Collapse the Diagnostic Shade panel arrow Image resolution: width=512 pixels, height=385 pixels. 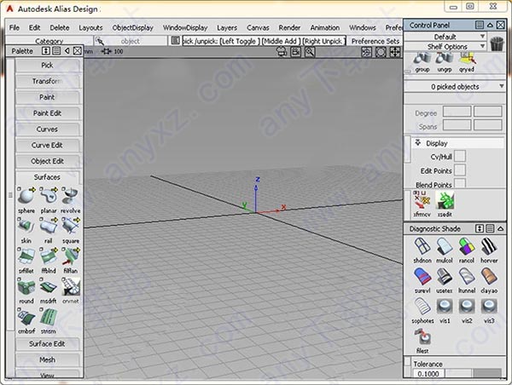coord(500,228)
